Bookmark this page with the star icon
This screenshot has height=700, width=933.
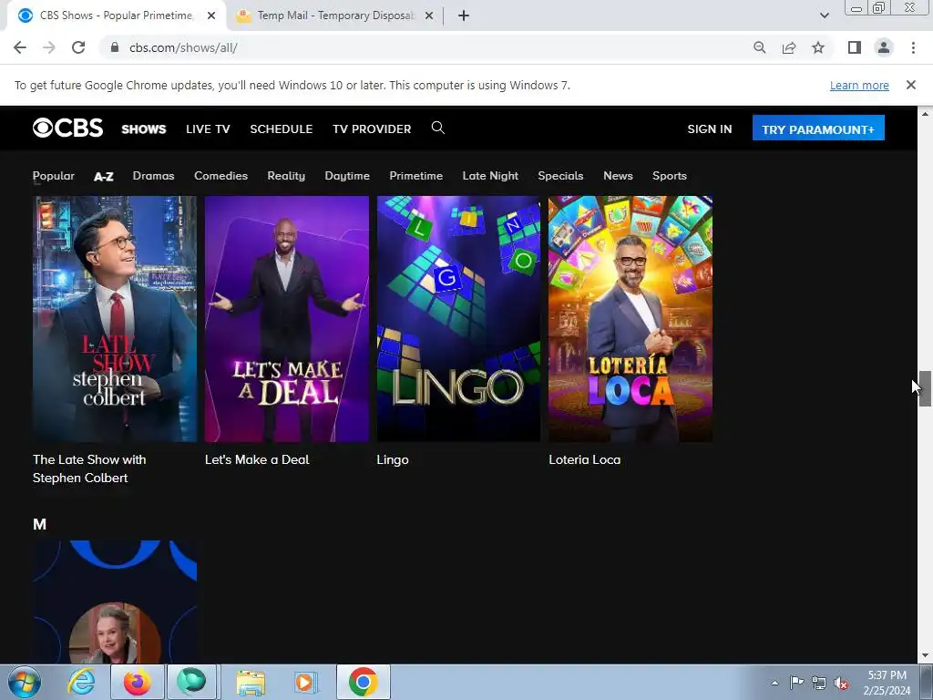[818, 47]
